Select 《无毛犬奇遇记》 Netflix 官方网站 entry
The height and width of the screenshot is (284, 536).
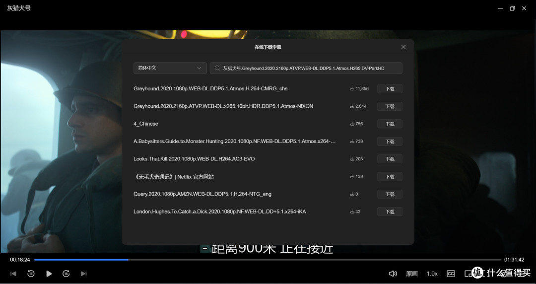[x=174, y=177]
